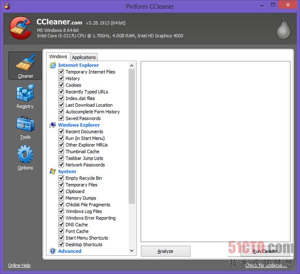This screenshot has height=274, width=300.
Task: Toggle Other Explorer MRUs checkbox
Action: 61,145
